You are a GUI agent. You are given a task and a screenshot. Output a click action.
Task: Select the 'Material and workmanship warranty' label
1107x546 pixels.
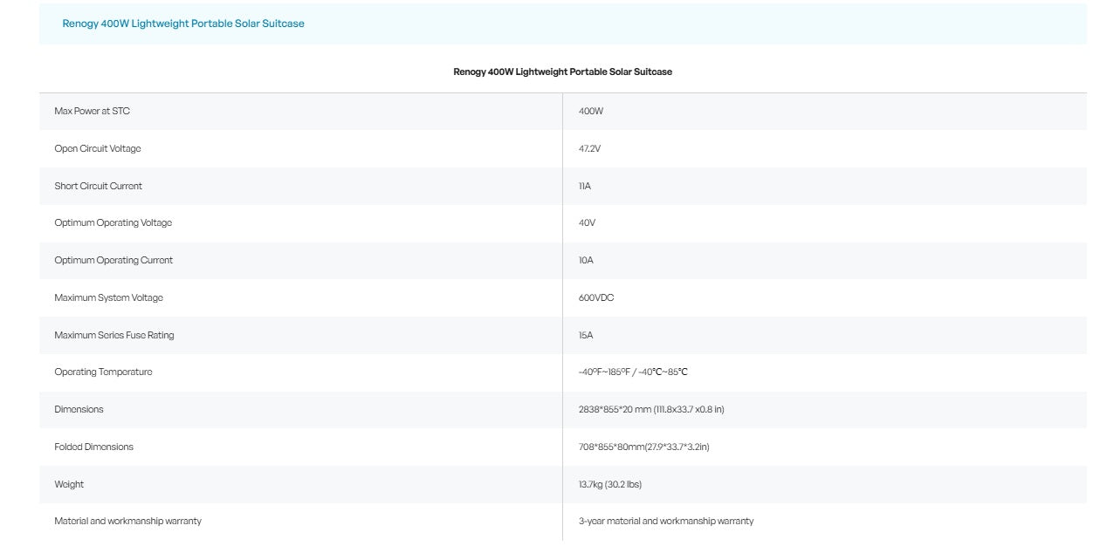click(127, 521)
